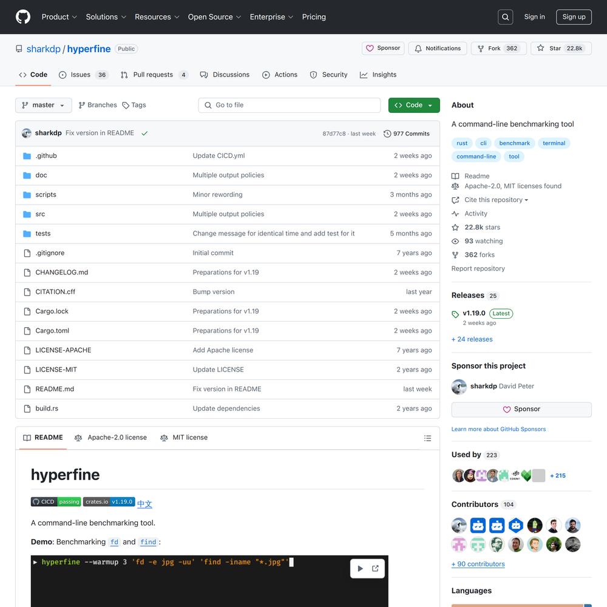Expand the Product menu
The height and width of the screenshot is (607, 607).
(59, 17)
